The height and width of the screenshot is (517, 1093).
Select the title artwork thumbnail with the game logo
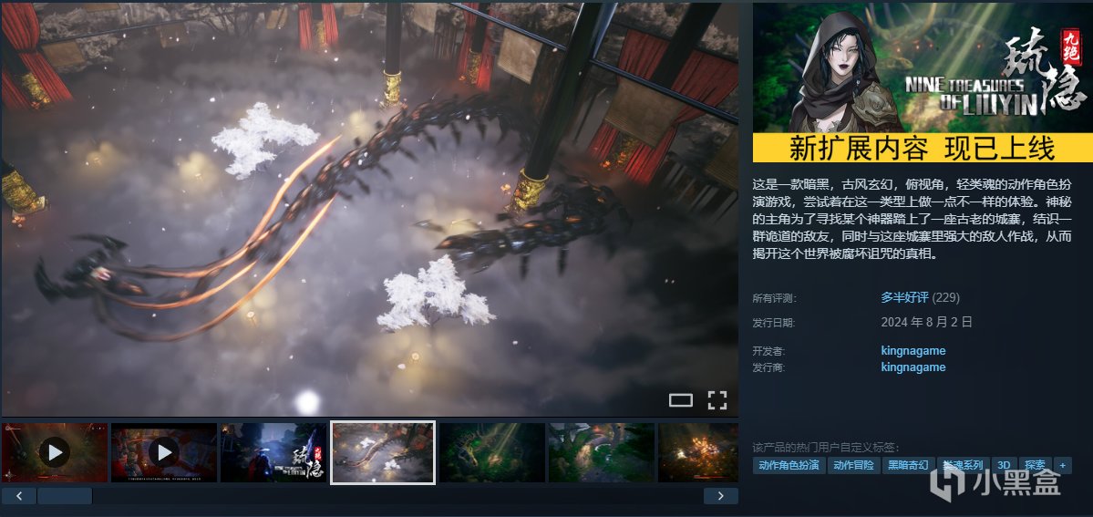pyautogui.click(x=273, y=452)
